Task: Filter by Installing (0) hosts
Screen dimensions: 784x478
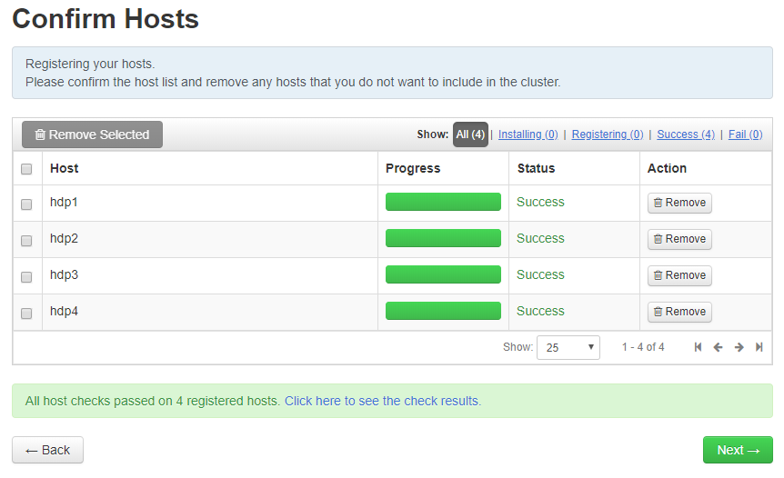Action: 528,134
